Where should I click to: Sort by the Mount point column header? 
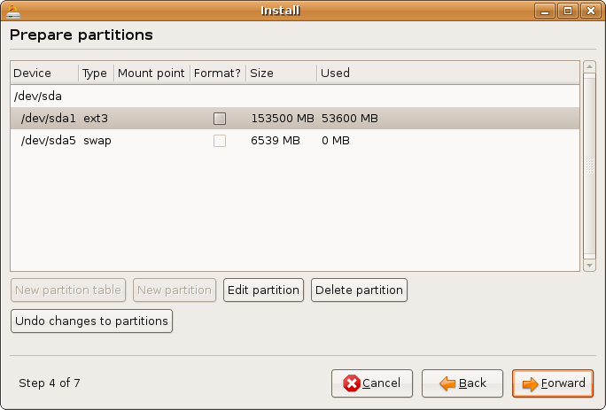(x=151, y=73)
